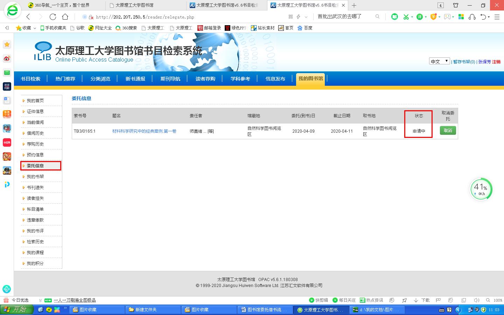Image resolution: width=504 pixels, height=315 pixels.
Task: Expand the 收藏 bookmarks dropdown arrow
Action: coord(35,28)
